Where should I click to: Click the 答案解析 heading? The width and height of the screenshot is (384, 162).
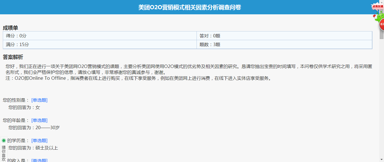13,57
